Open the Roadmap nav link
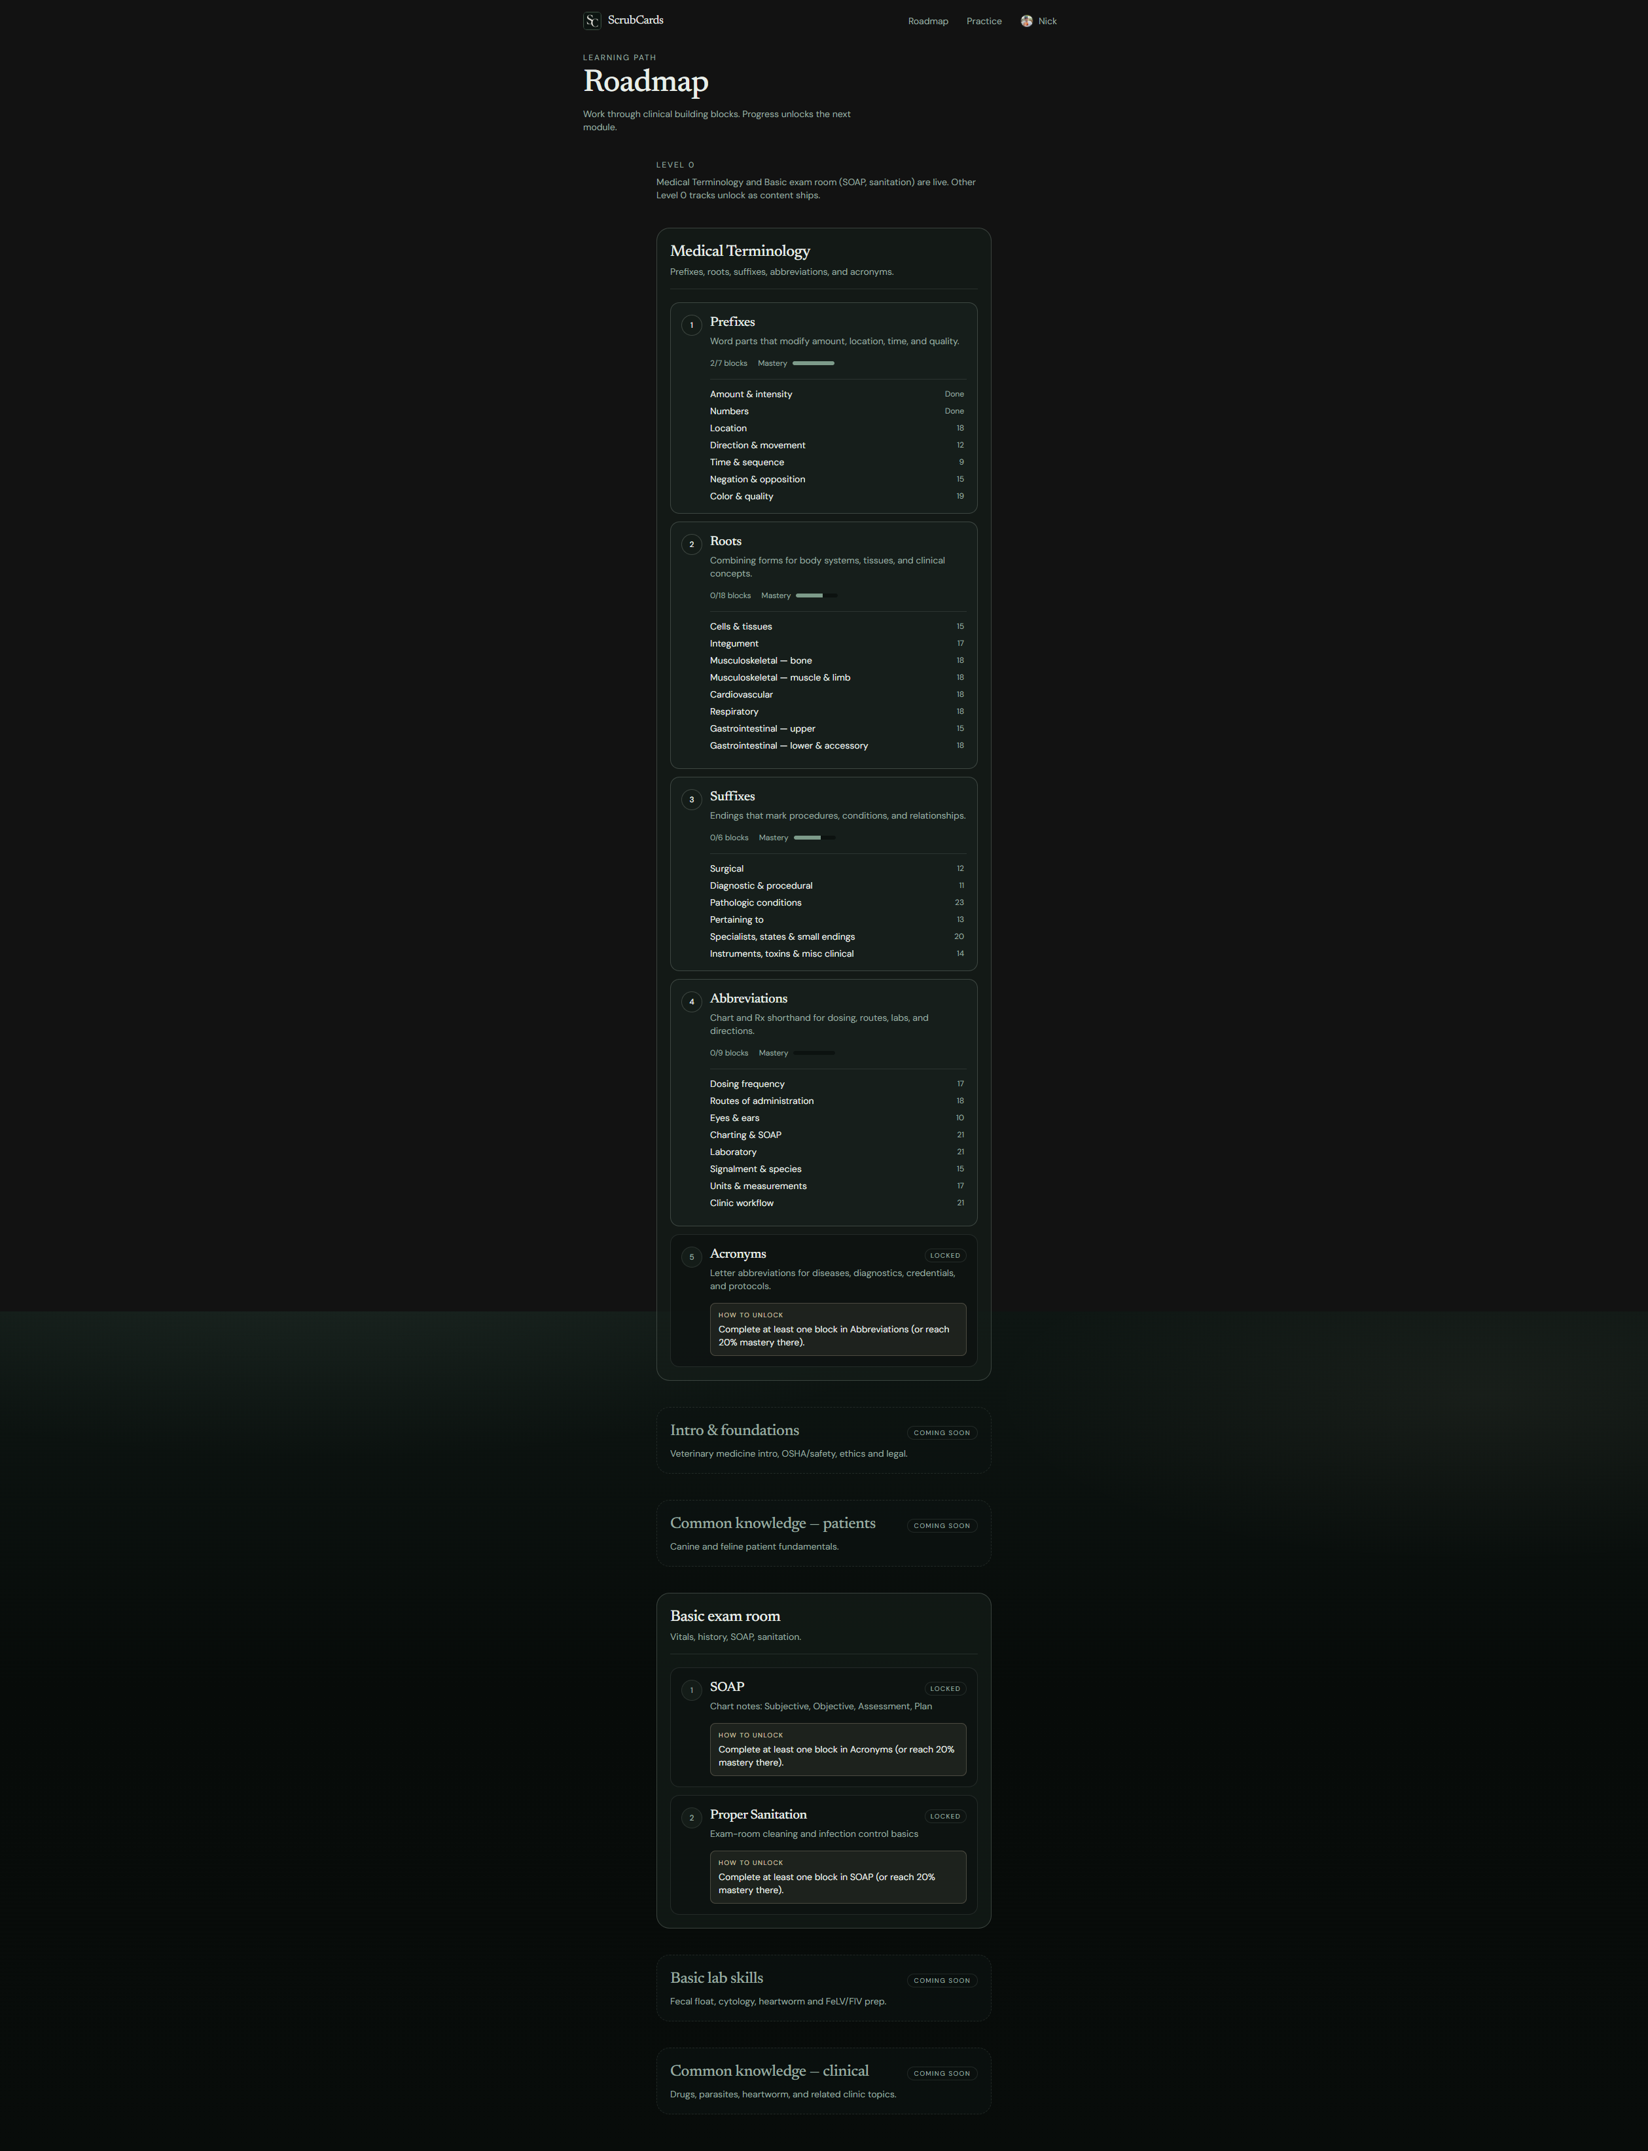1648x2151 pixels. click(x=928, y=20)
